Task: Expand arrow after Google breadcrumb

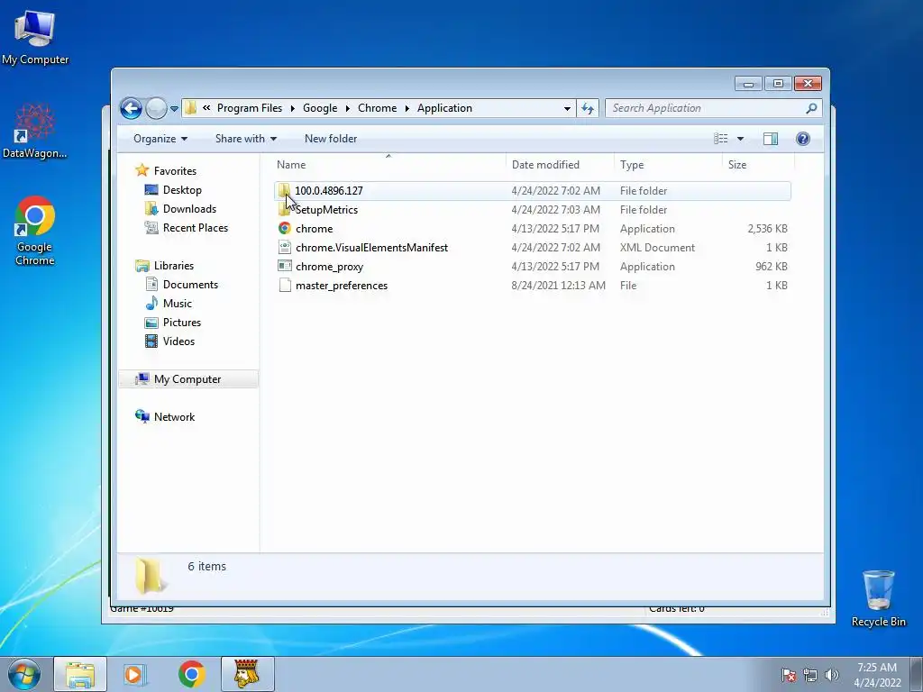Action: (347, 108)
